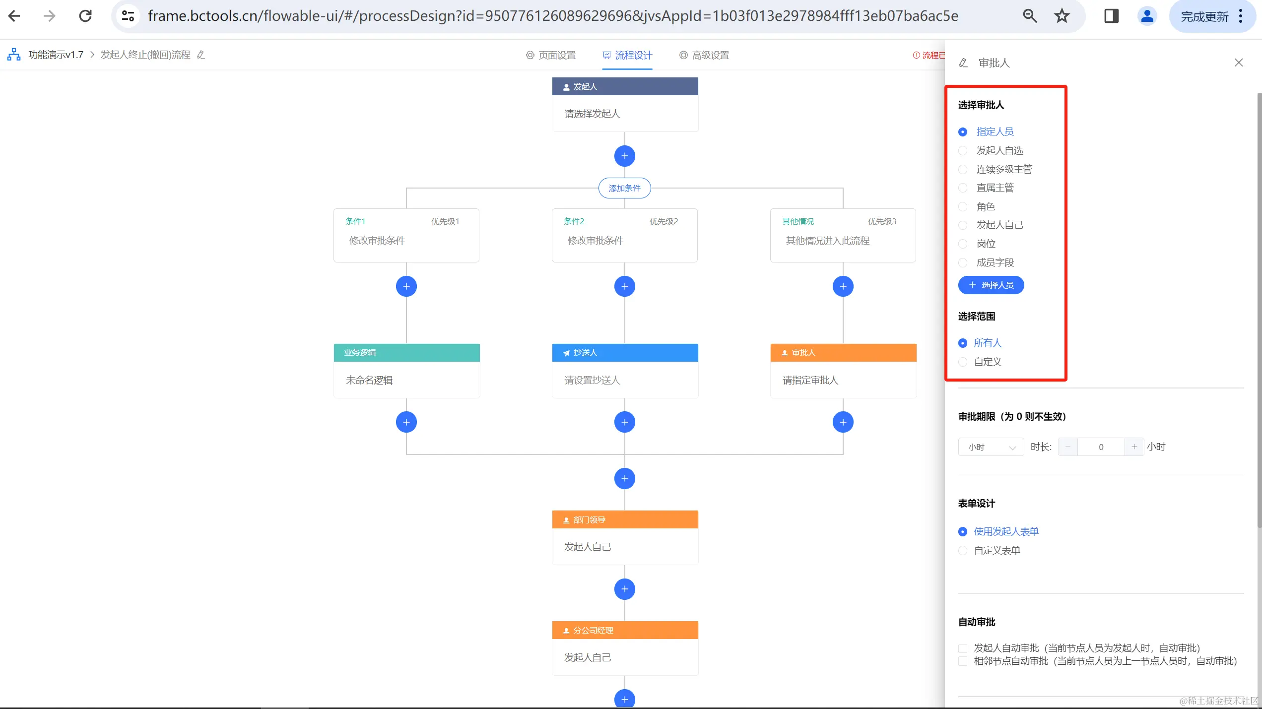The image size is (1262, 709).
Task: Click the plus button below 部门领导 node
Action: click(624, 589)
